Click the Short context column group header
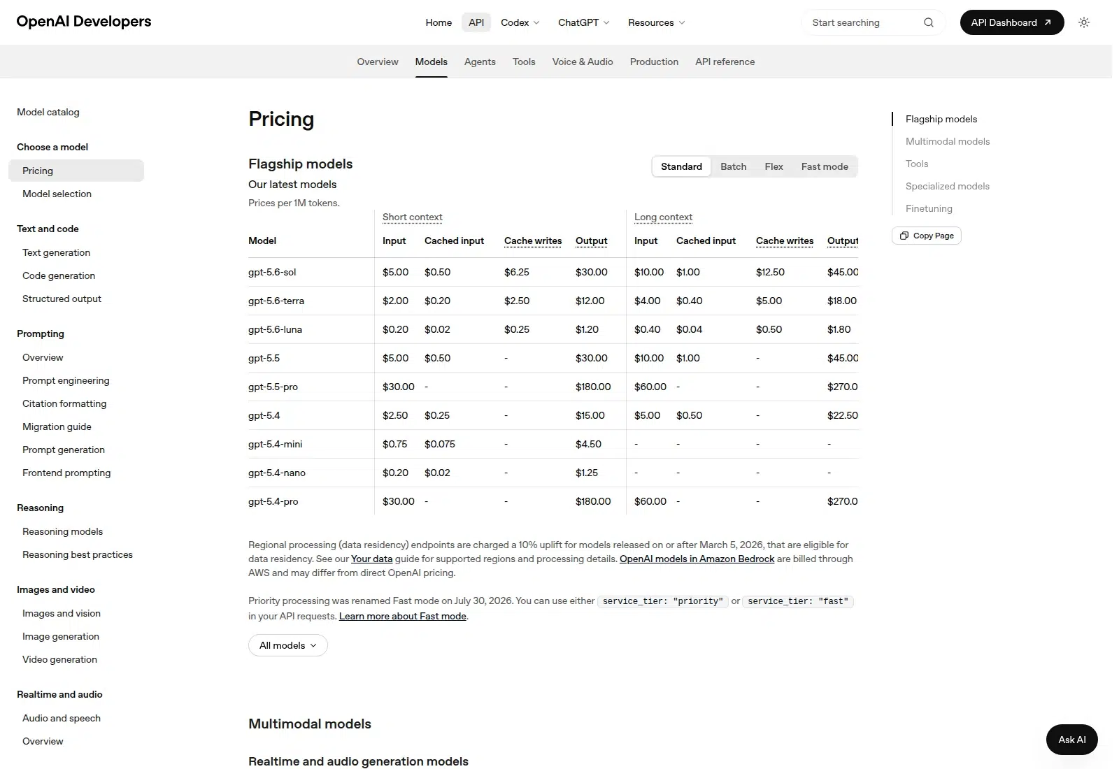 point(413,217)
